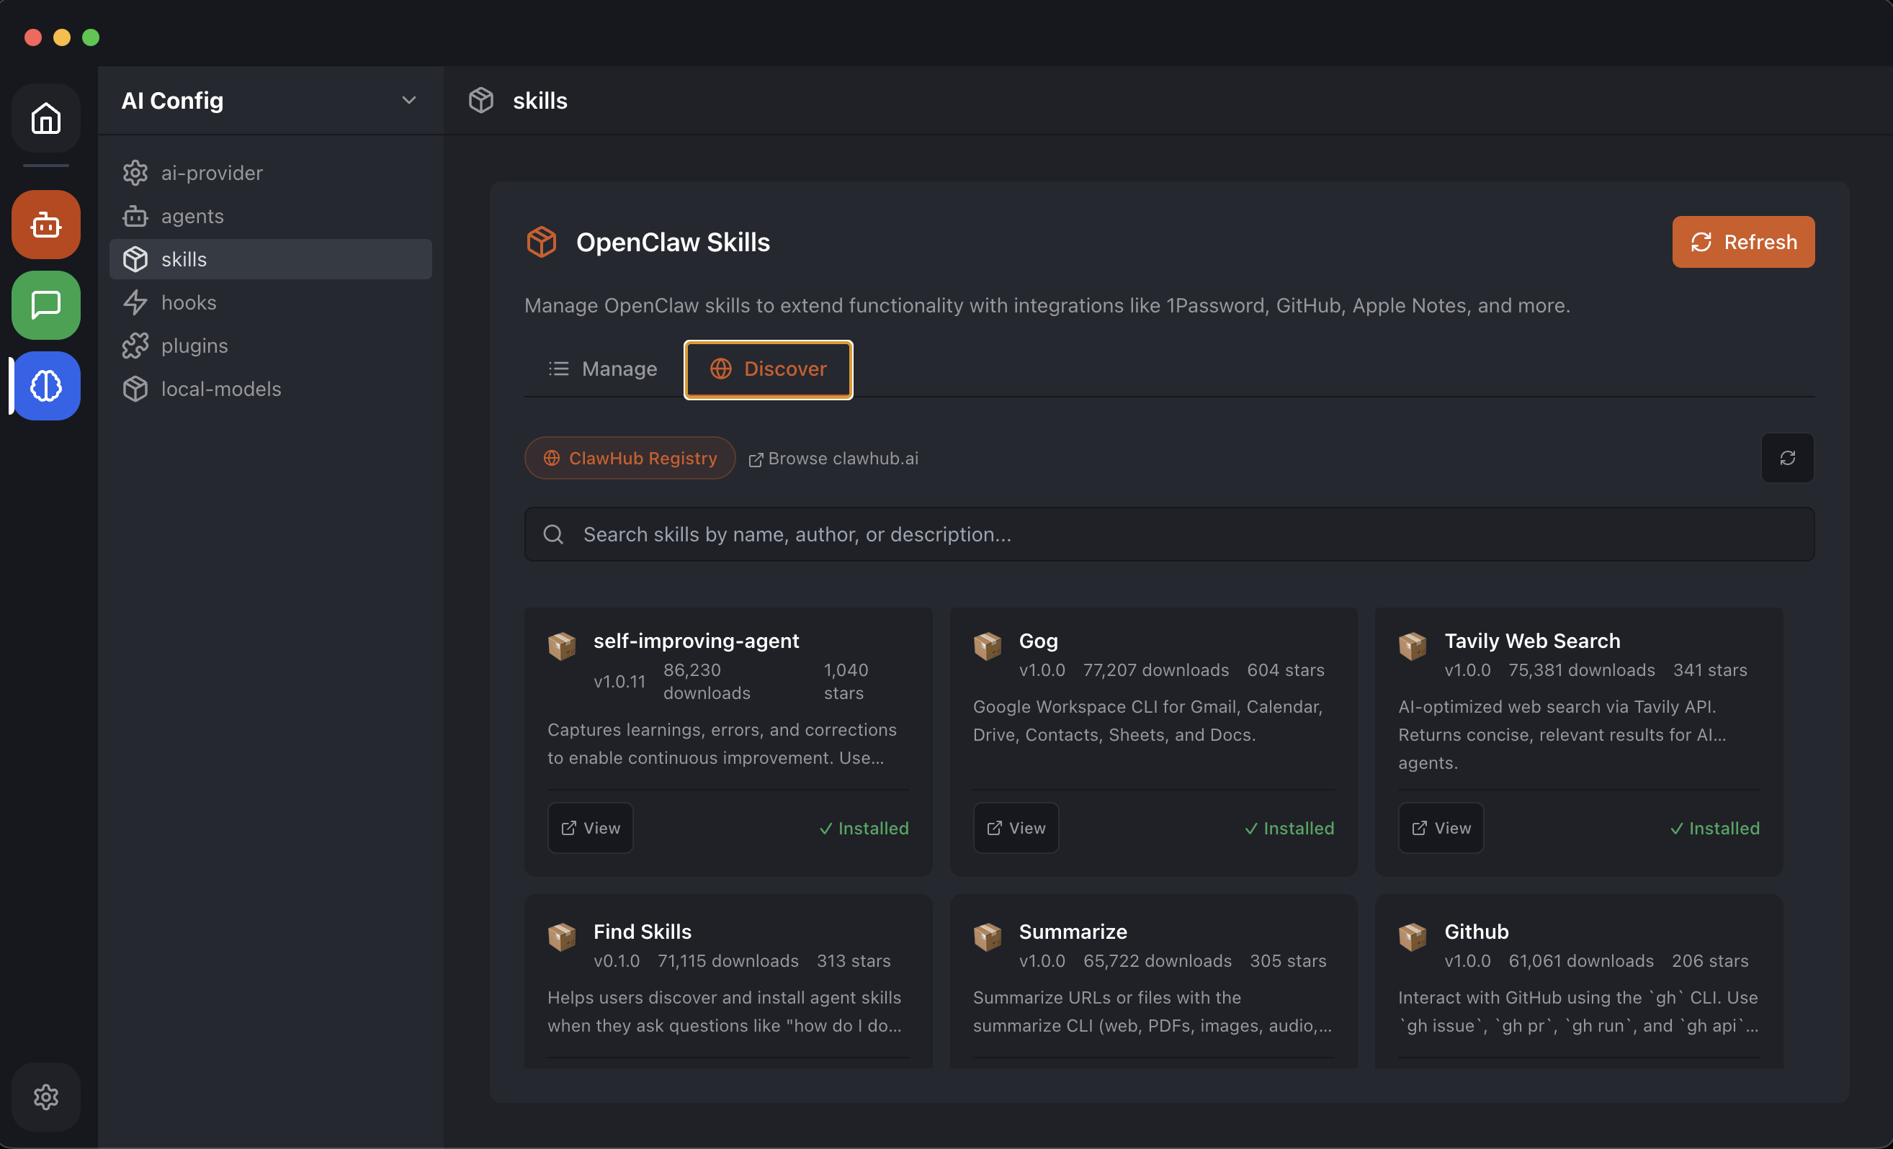
Task: Click the agents briefcase icon
Action: coord(135,216)
